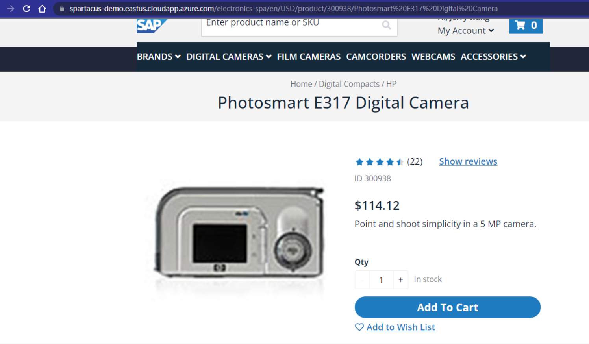Click the star rating icons
The height and width of the screenshot is (344, 589).
click(380, 162)
